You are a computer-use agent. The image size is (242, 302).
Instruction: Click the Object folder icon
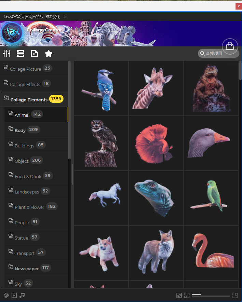[x=11, y=159]
